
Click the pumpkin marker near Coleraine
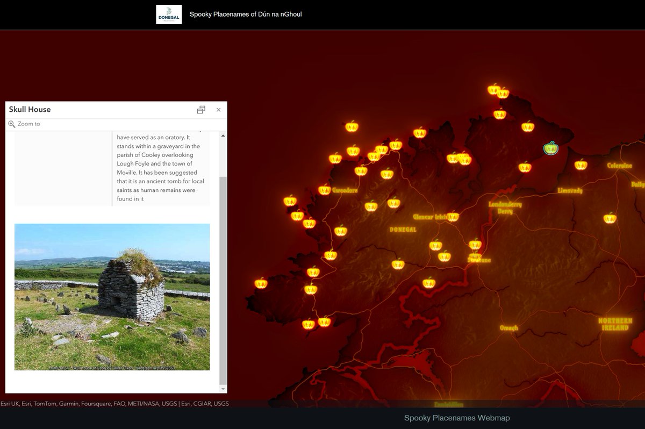point(610,217)
